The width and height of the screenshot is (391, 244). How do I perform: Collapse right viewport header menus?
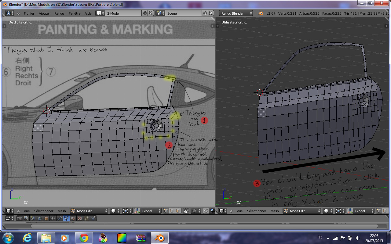[x=232, y=211]
